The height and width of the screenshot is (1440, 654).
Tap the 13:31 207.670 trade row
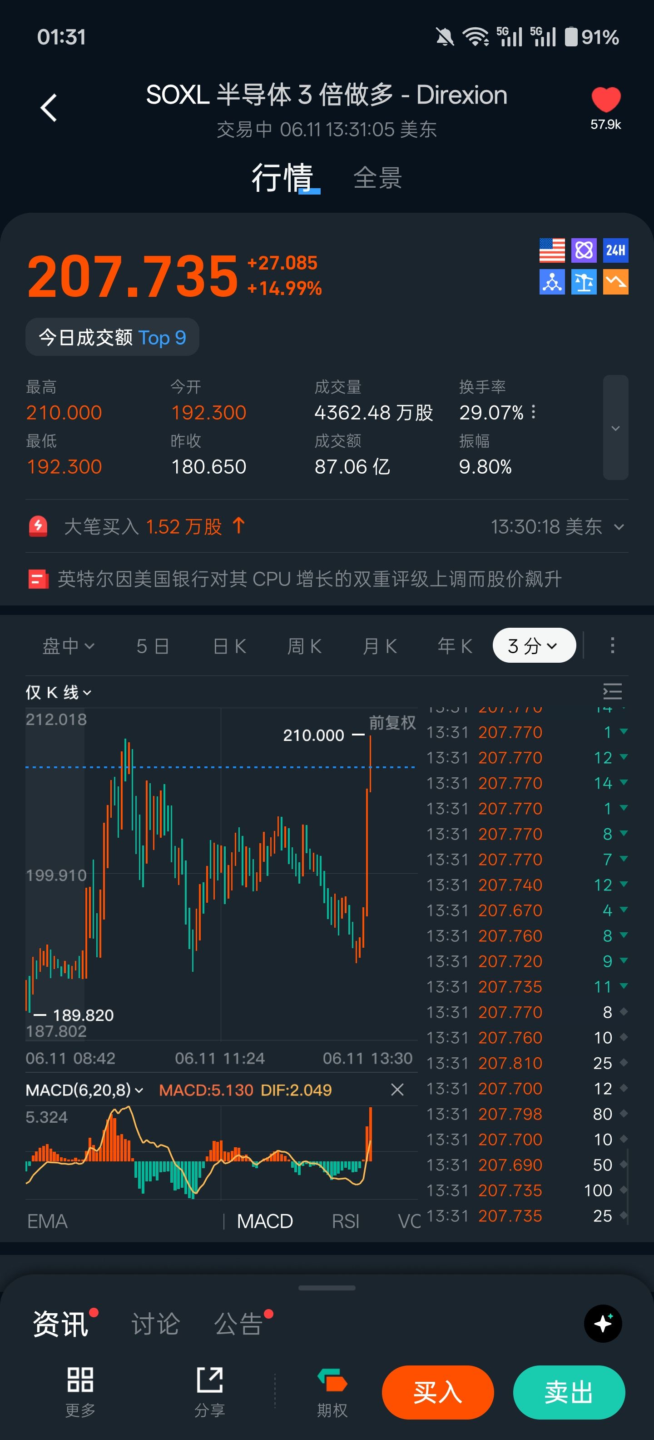pyautogui.click(x=527, y=910)
